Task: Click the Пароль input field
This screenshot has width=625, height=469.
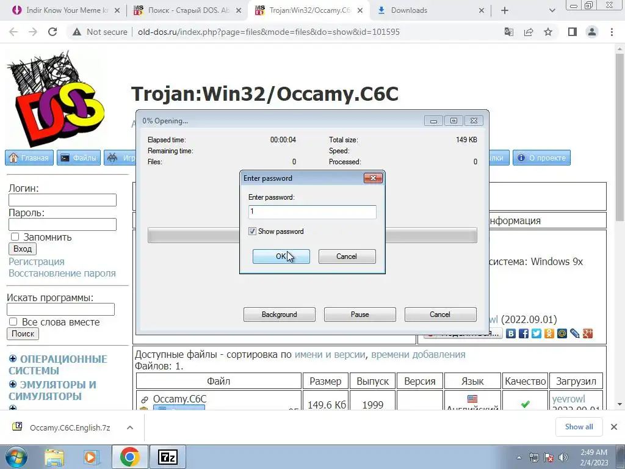Action: coord(63,225)
